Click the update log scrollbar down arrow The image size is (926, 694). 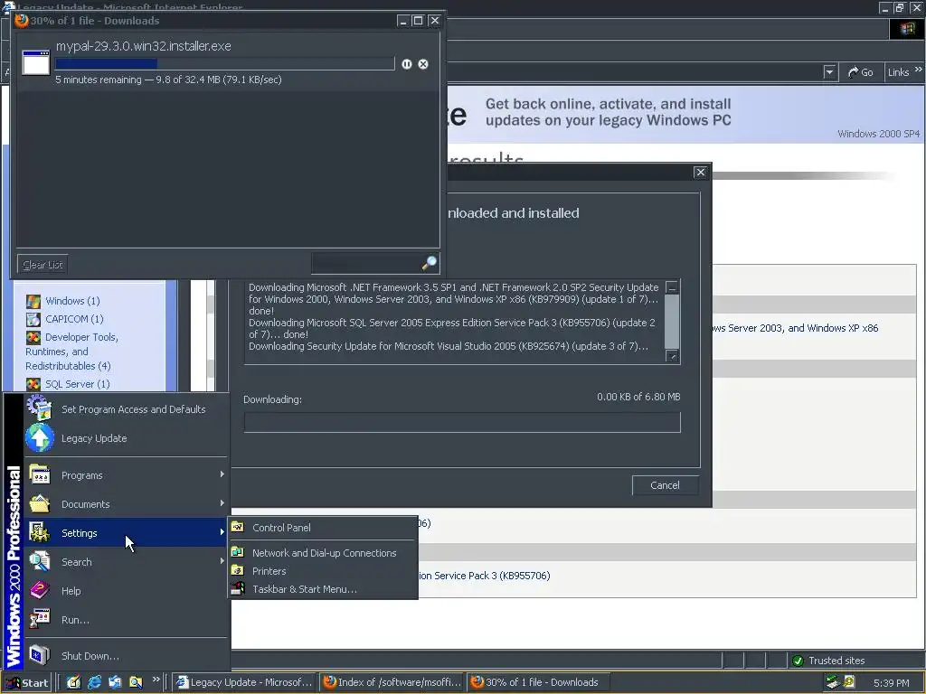pyautogui.click(x=672, y=356)
